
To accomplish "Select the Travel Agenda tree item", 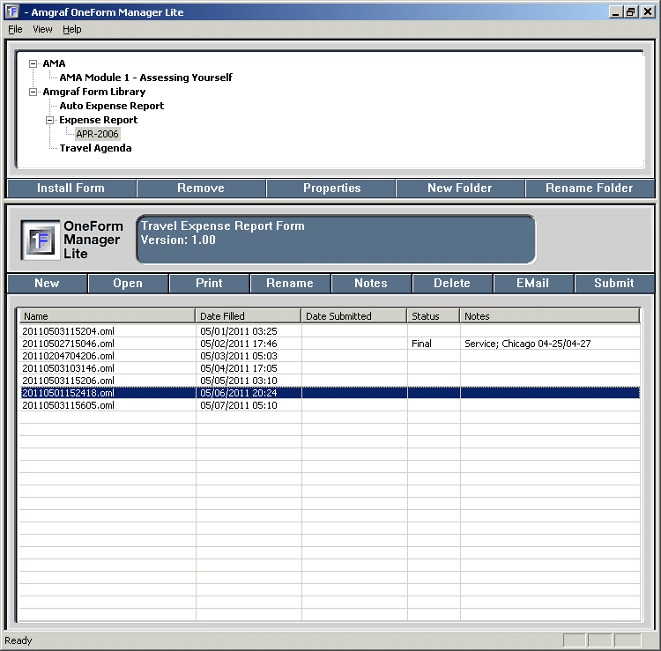I will coord(95,148).
